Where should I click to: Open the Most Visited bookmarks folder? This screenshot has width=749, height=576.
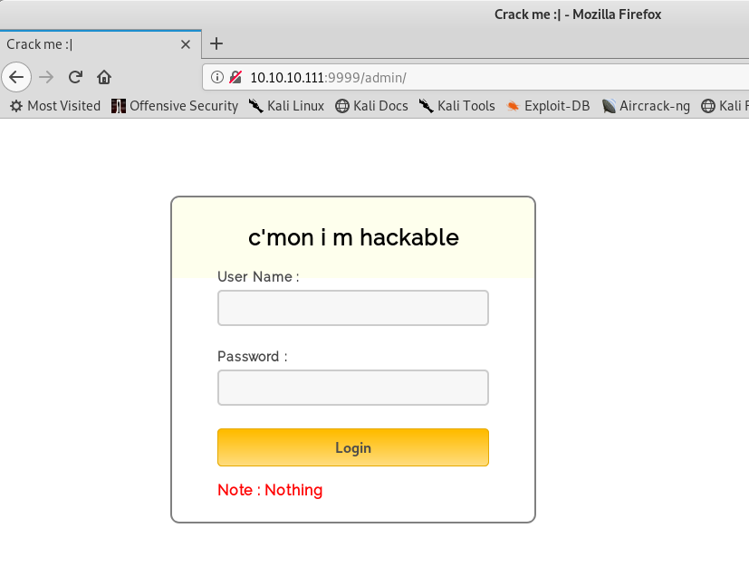pyautogui.click(x=55, y=106)
